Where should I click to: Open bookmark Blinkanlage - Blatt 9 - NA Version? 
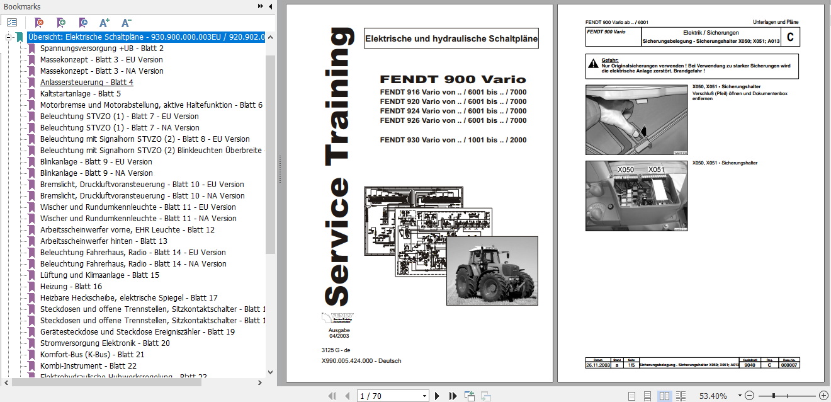point(96,173)
